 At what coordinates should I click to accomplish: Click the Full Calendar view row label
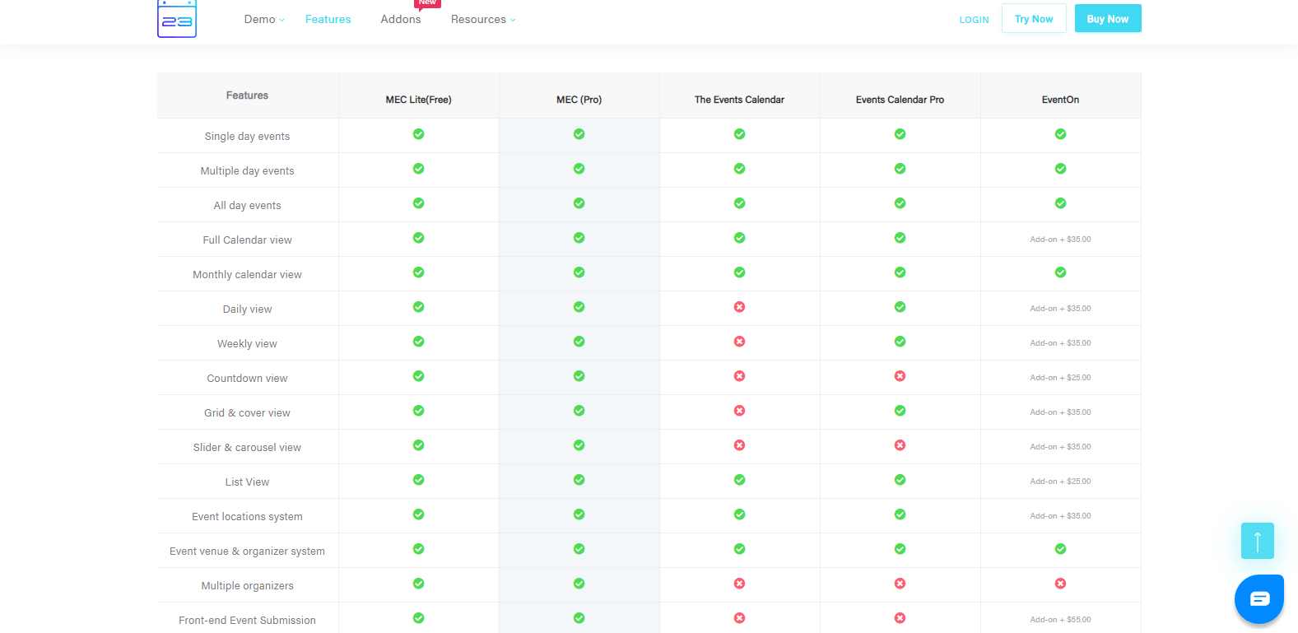click(247, 240)
